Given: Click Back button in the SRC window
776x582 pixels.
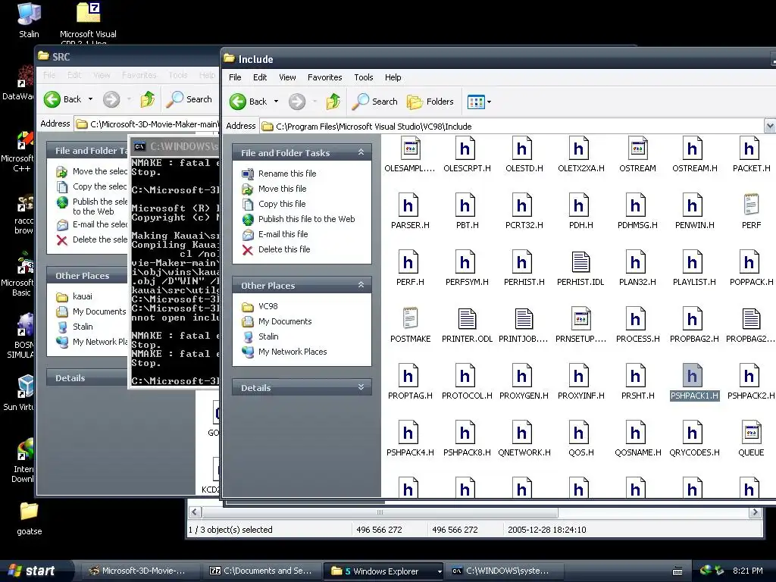Looking at the screenshot, I should point(62,99).
